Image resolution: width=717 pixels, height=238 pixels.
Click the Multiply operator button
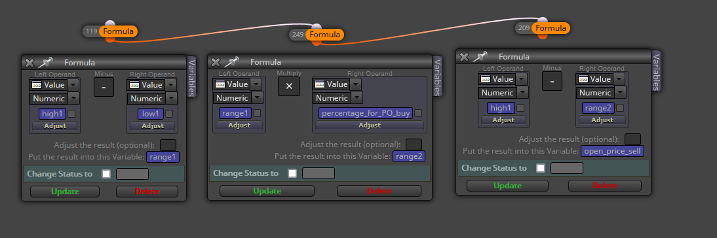289,86
